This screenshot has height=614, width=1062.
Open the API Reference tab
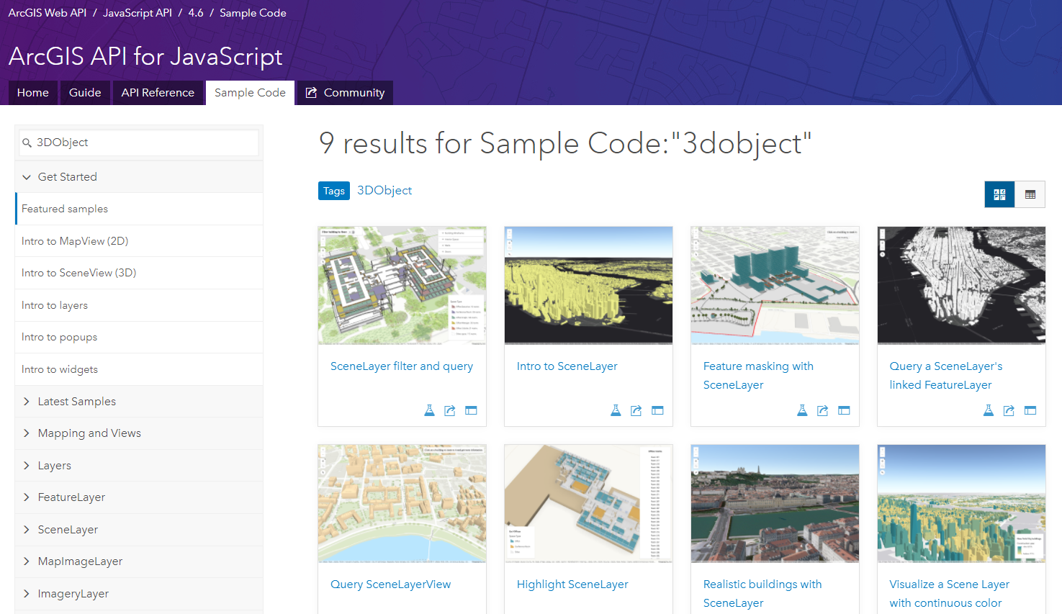coord(158,93)
